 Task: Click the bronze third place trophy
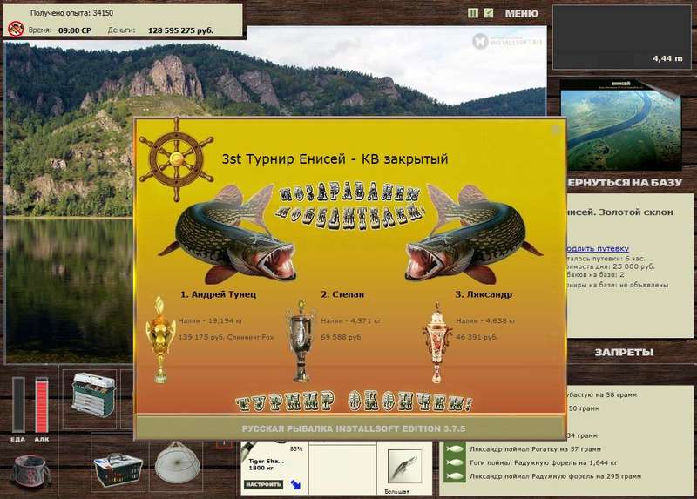(437, 342)
